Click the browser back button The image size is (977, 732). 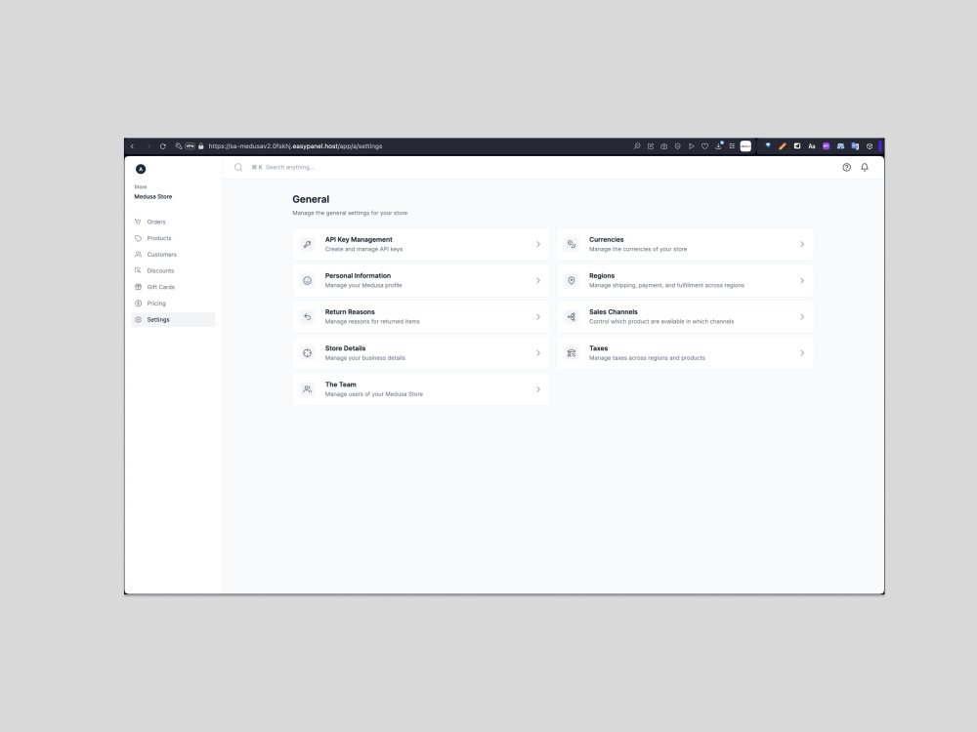click(x=132, y=146)
